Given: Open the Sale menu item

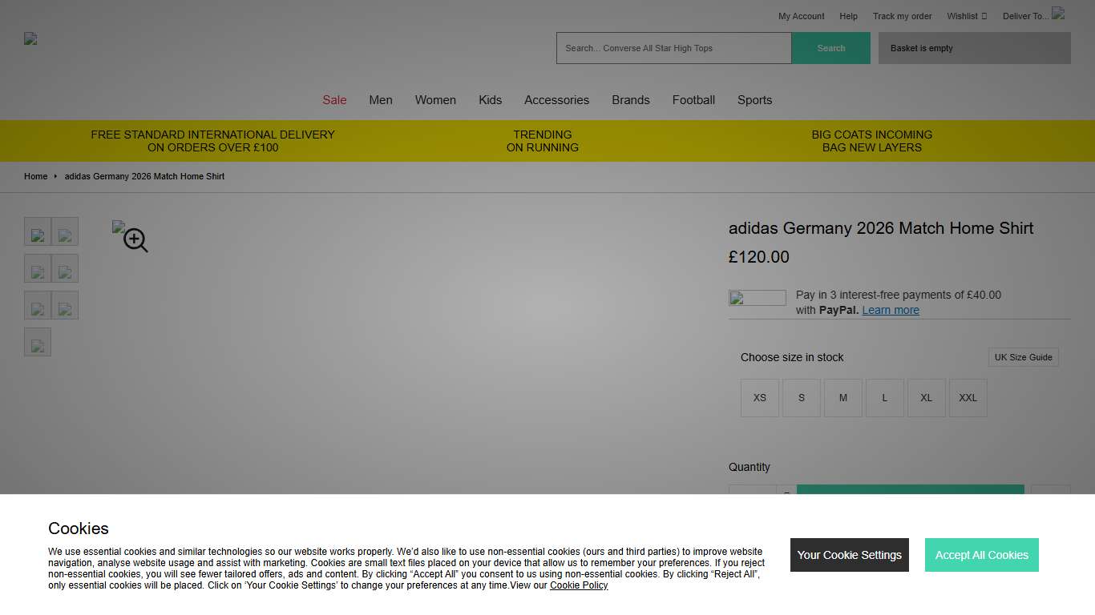Looking at the screenshot, I should pyautogui.click(x=334, y=100).
